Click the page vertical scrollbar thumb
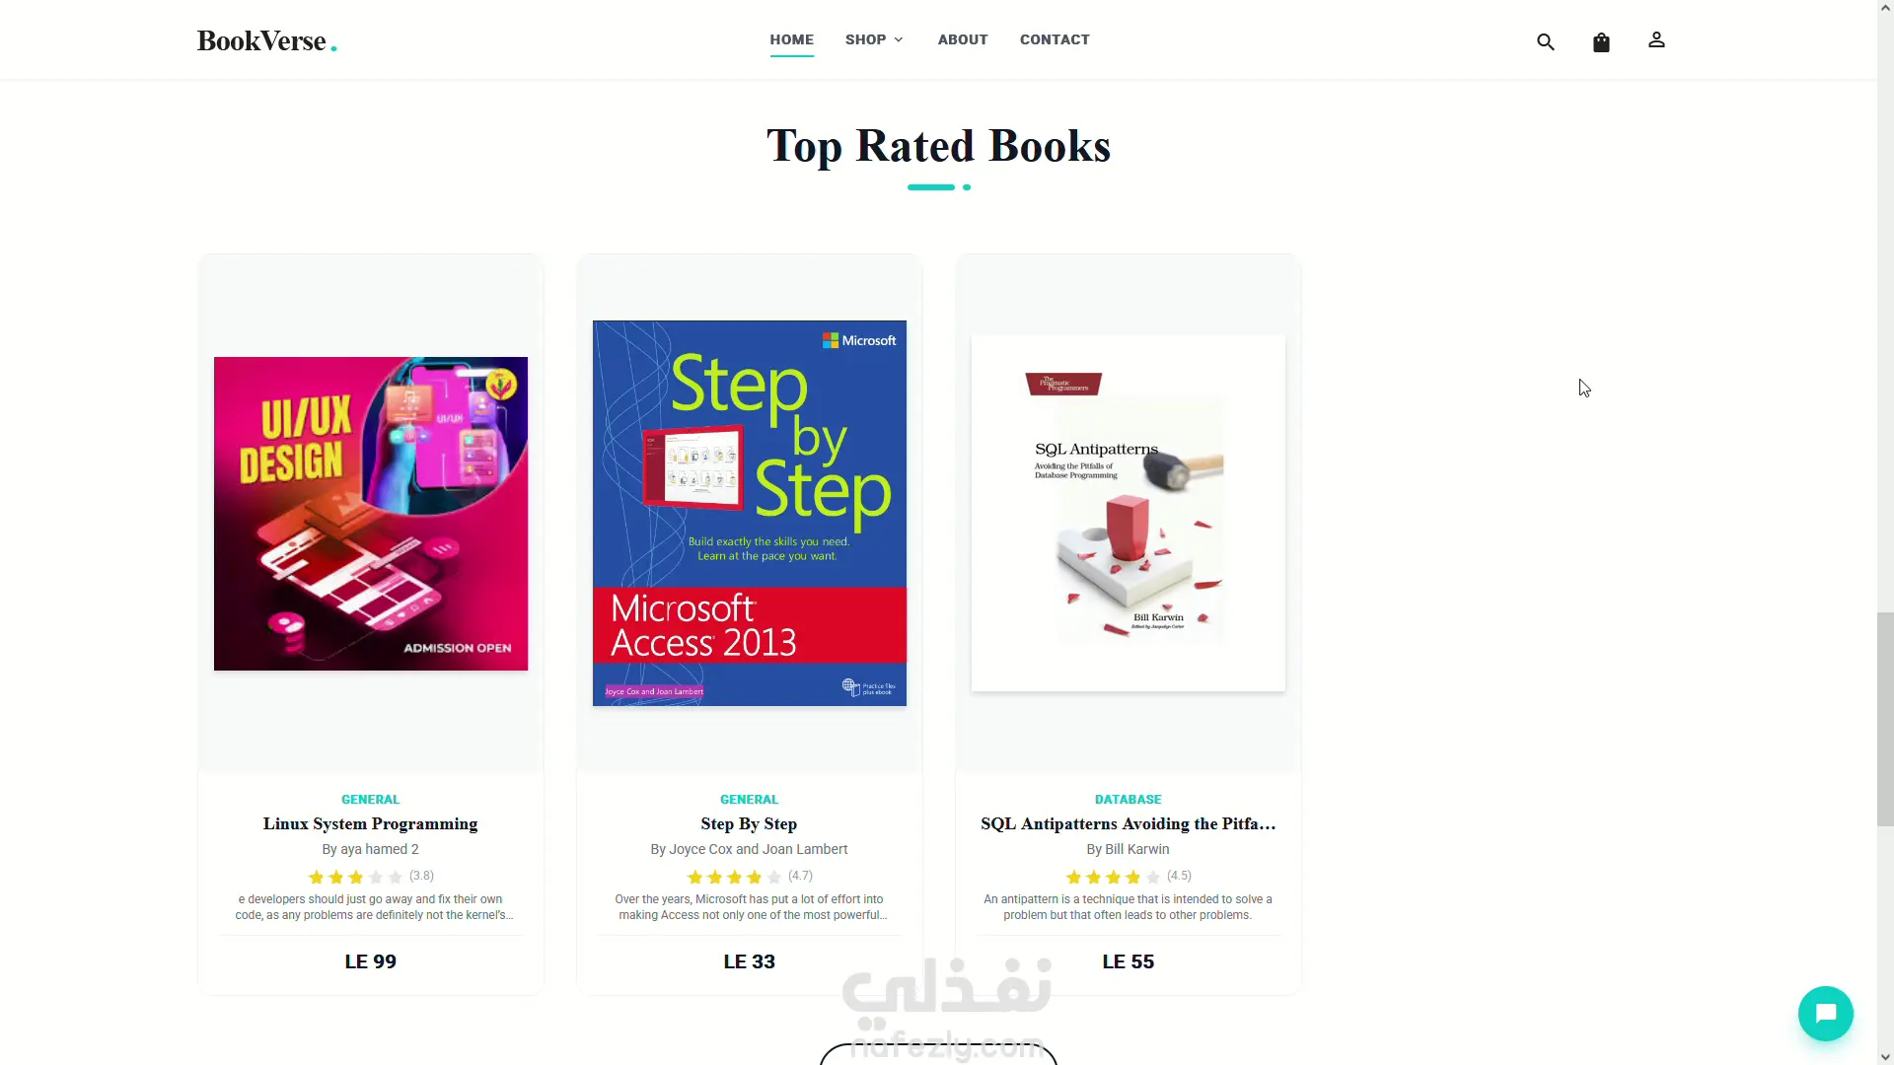This screenshot has width=1894, height=1065. (1885, 719)
